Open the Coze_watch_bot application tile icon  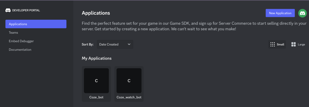coord(129,81)
